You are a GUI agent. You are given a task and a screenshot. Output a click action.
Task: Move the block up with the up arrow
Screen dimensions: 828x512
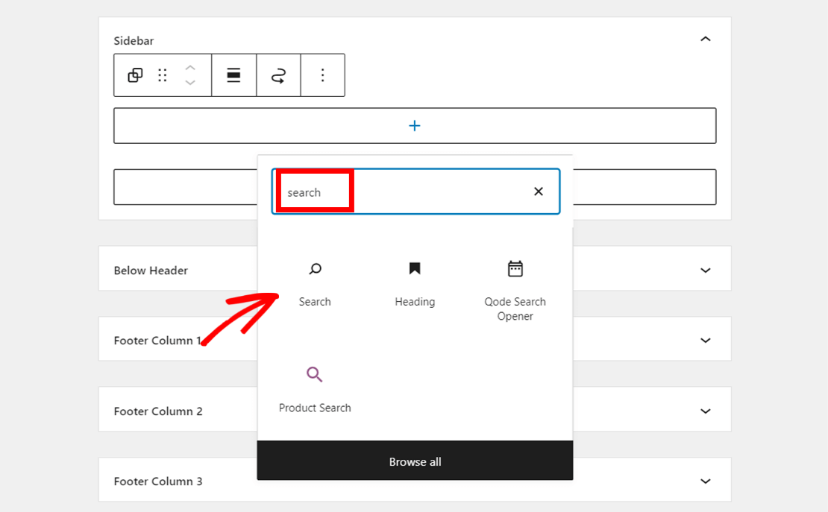click(x=190, y=68)
